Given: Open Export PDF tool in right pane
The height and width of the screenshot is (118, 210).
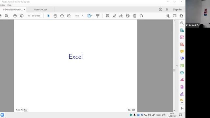Looking at the screenshot, I should click(182, 30).
